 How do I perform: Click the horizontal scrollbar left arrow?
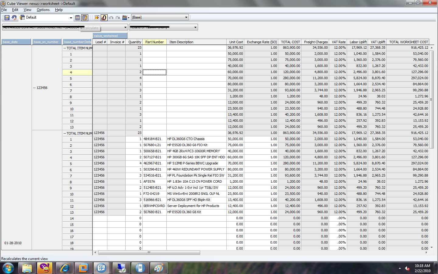(95, 252)
